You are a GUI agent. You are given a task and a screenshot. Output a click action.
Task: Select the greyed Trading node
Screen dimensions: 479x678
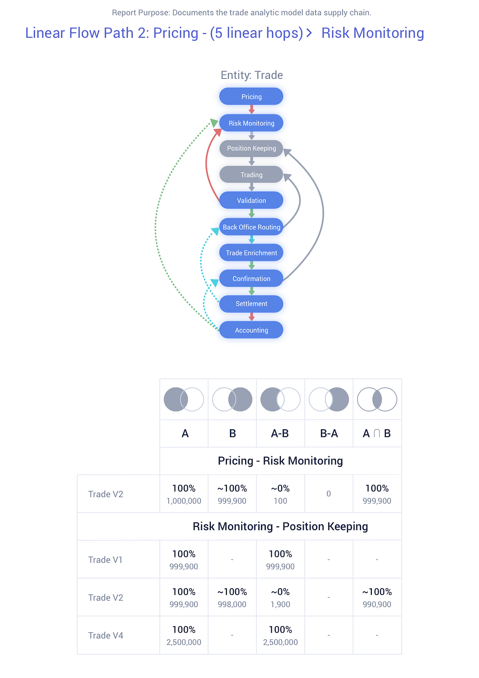point(251,174)
